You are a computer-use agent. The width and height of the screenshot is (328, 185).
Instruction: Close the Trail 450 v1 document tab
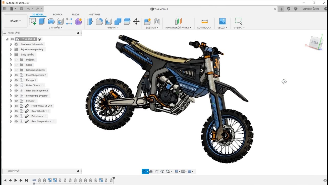point(275,9)
